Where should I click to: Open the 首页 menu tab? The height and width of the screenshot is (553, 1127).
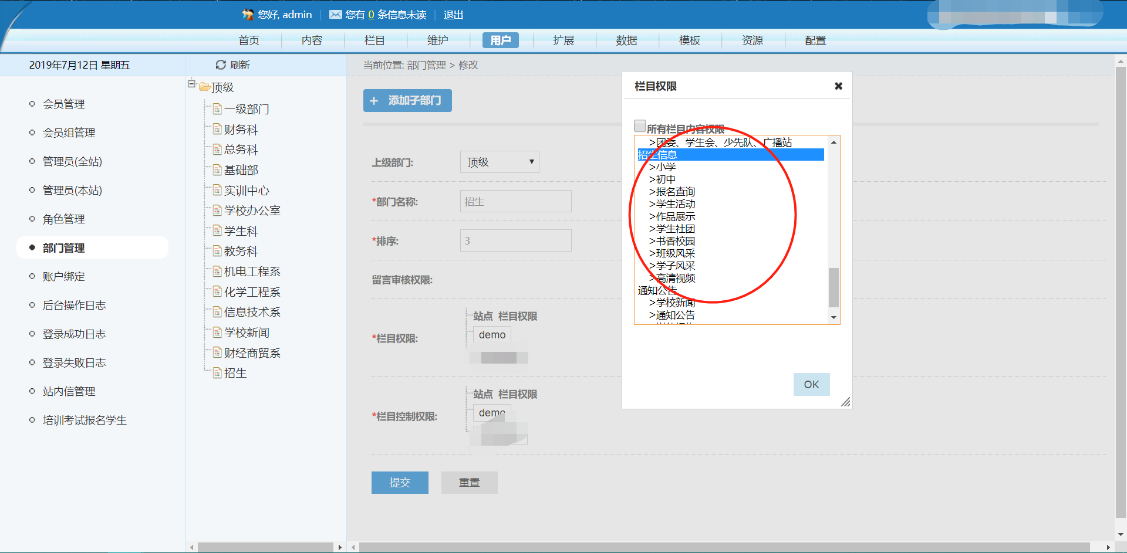249,40
